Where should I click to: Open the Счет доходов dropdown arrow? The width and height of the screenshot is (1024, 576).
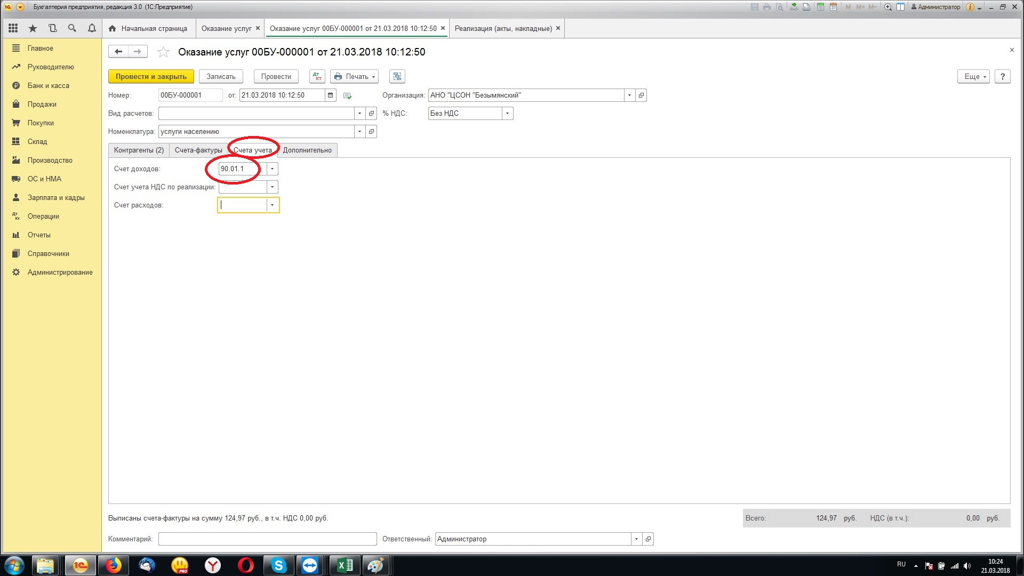click(272, 169)
